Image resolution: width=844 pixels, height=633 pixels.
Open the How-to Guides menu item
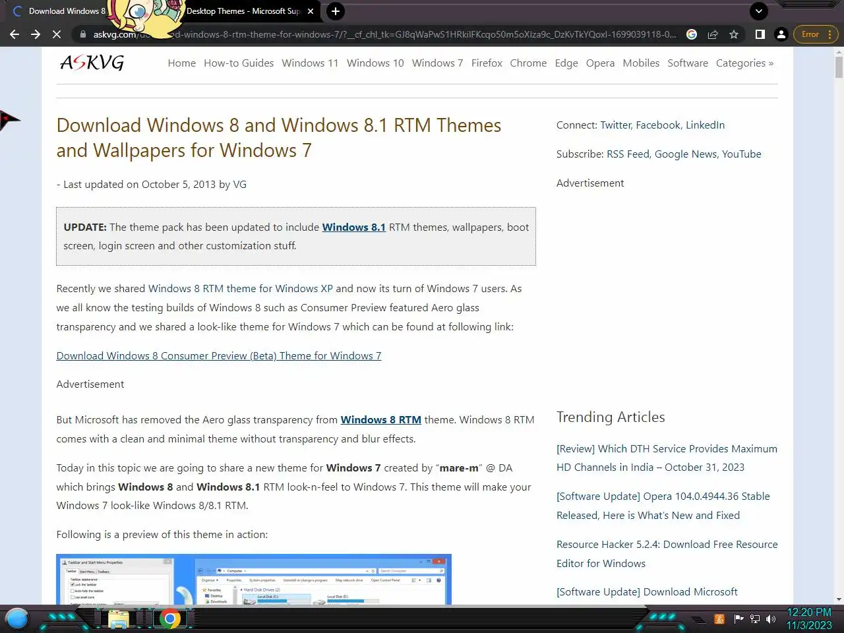pos(239,63)
